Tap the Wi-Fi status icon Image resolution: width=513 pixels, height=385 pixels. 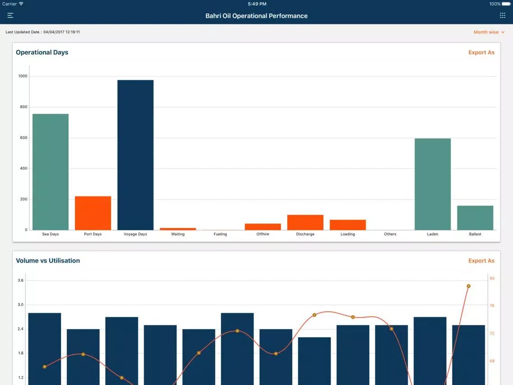(21, 4)
